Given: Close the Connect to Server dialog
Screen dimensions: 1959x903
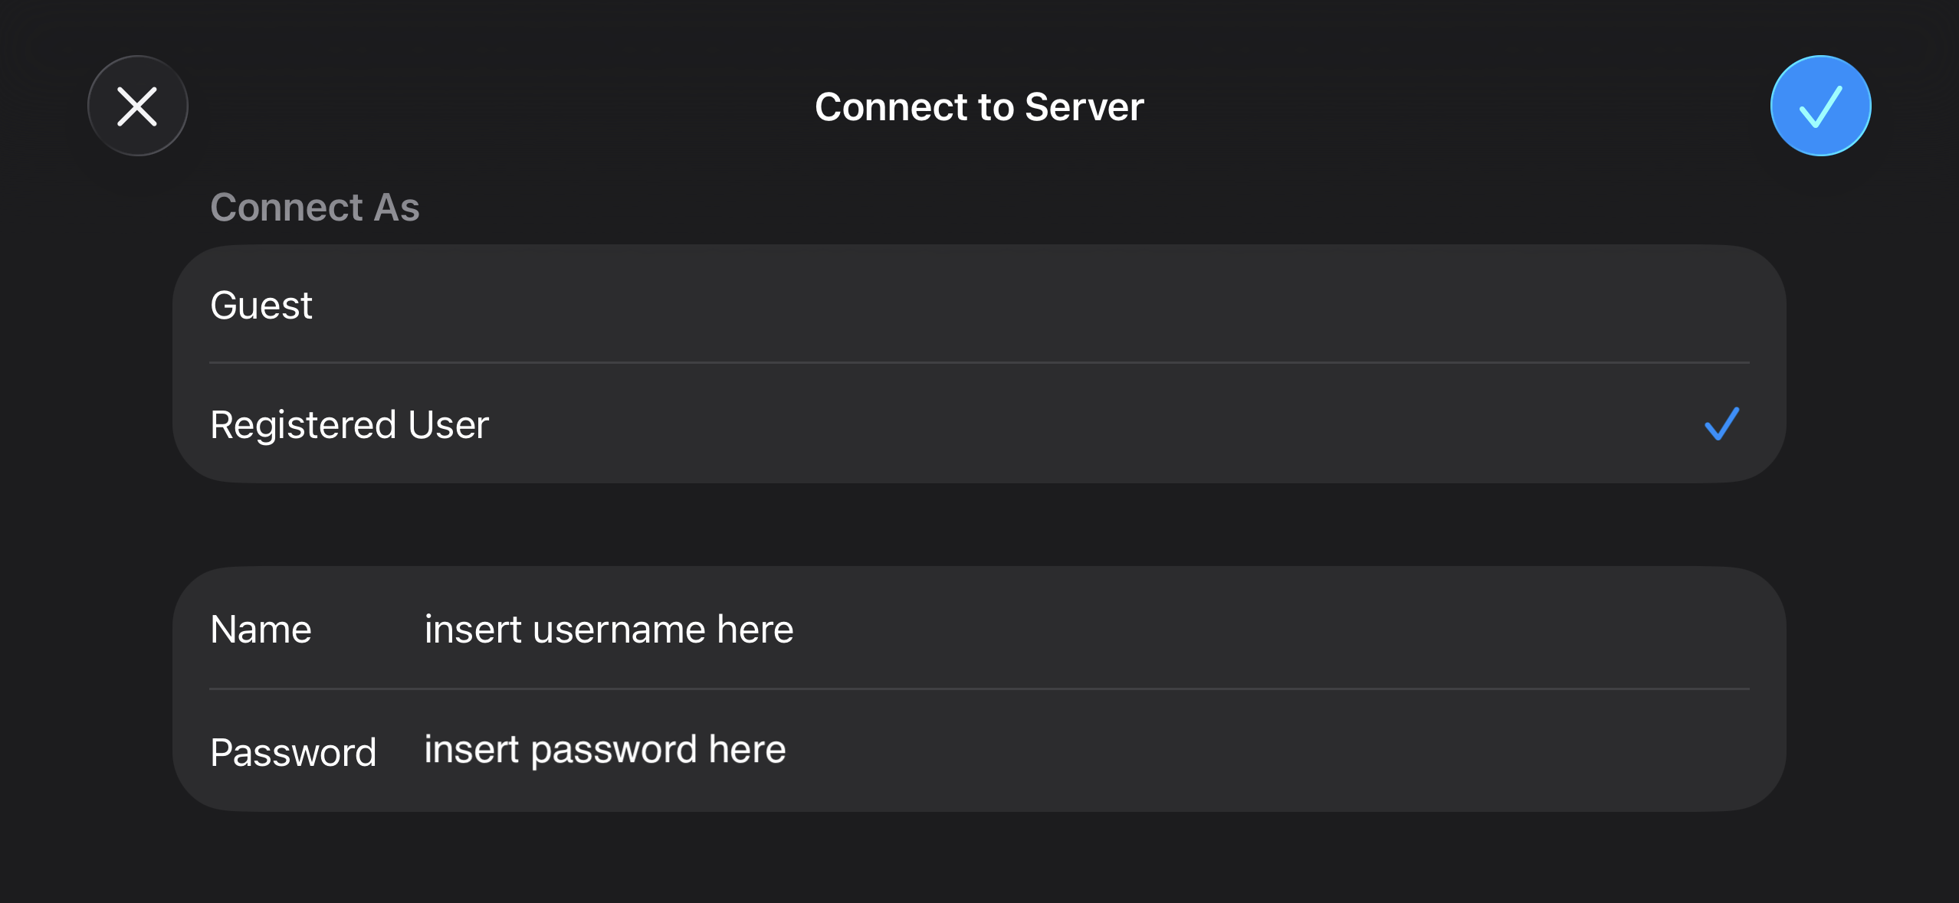Looking at the screenshot, I should point(138,106).
